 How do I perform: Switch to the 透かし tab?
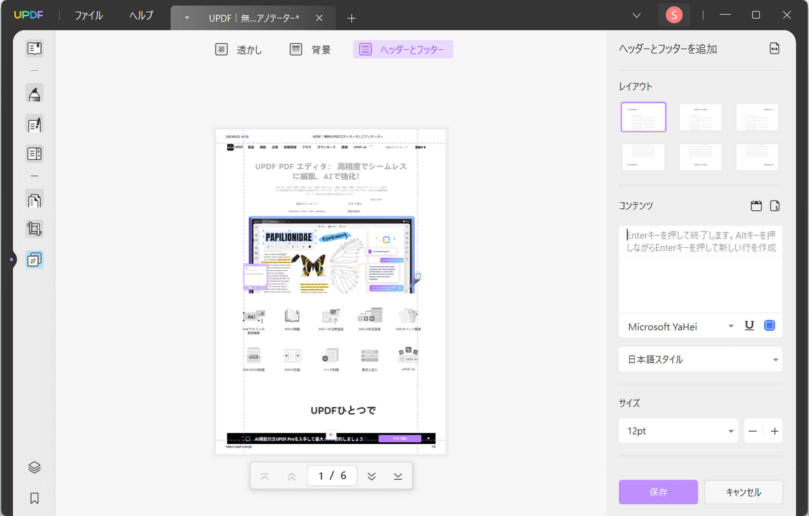[x=239, y=49]
